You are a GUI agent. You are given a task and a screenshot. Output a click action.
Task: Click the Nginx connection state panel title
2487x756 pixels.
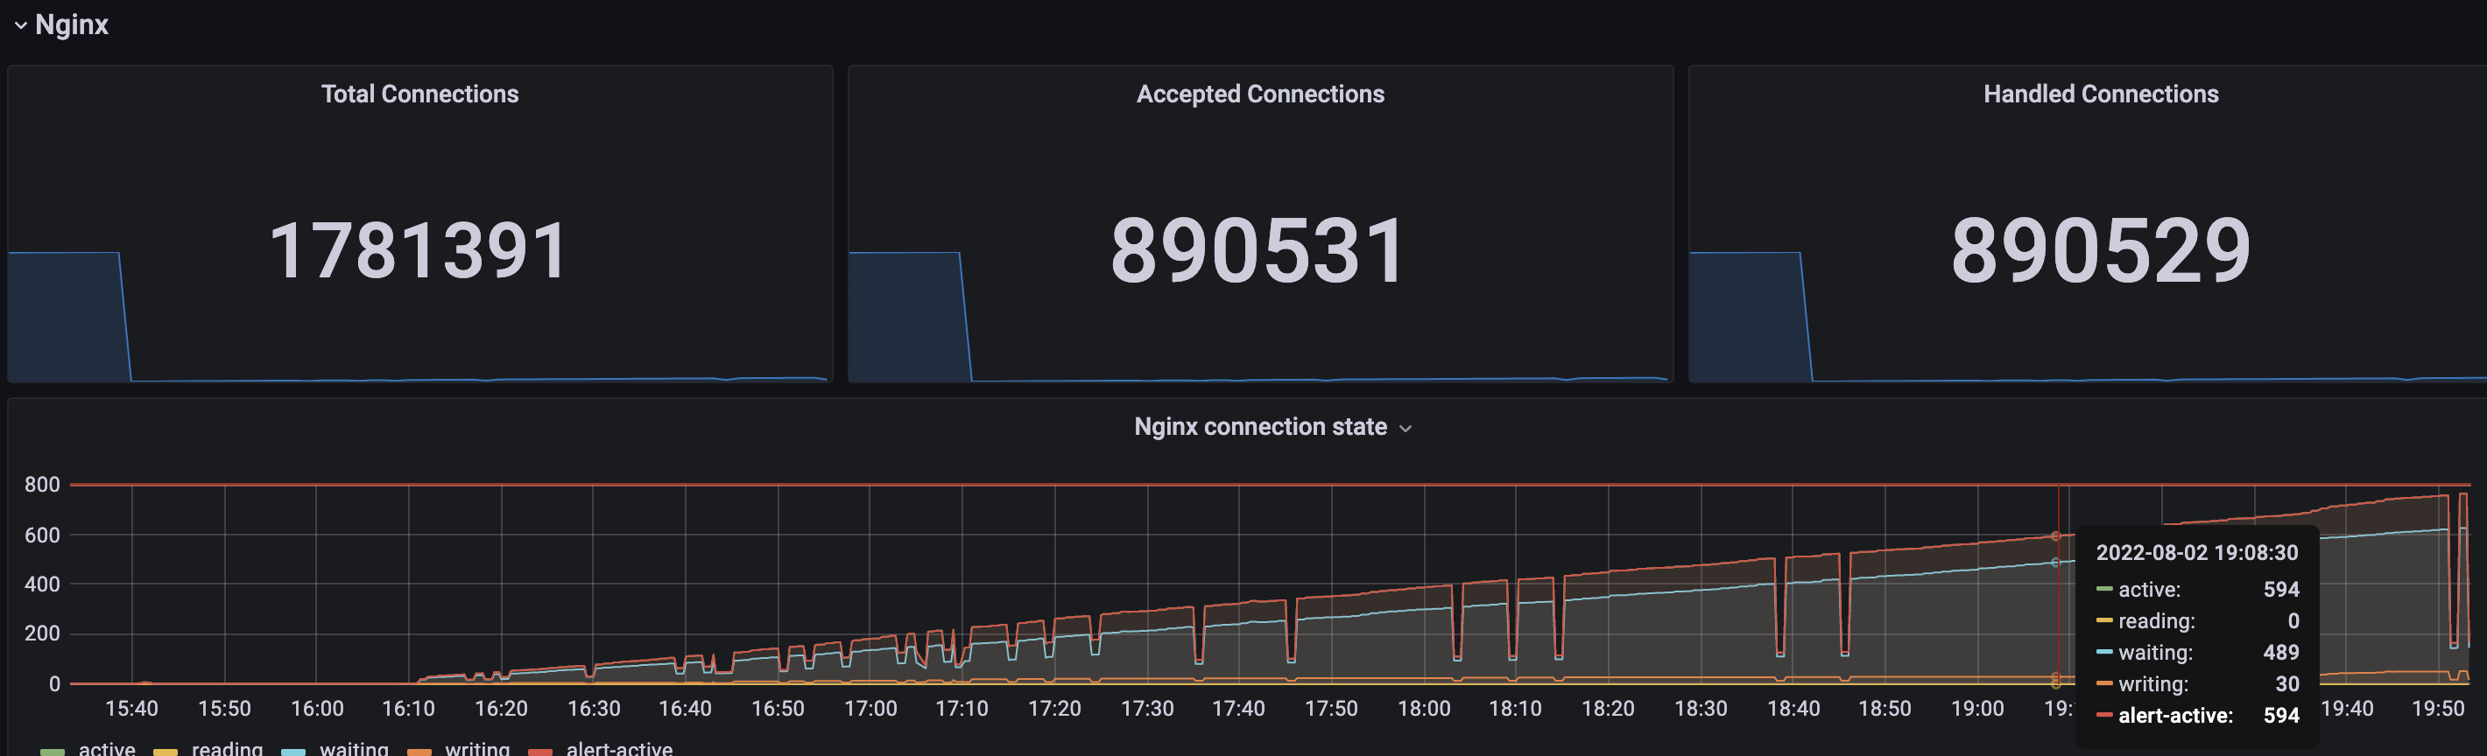[x=1260, y=426]
